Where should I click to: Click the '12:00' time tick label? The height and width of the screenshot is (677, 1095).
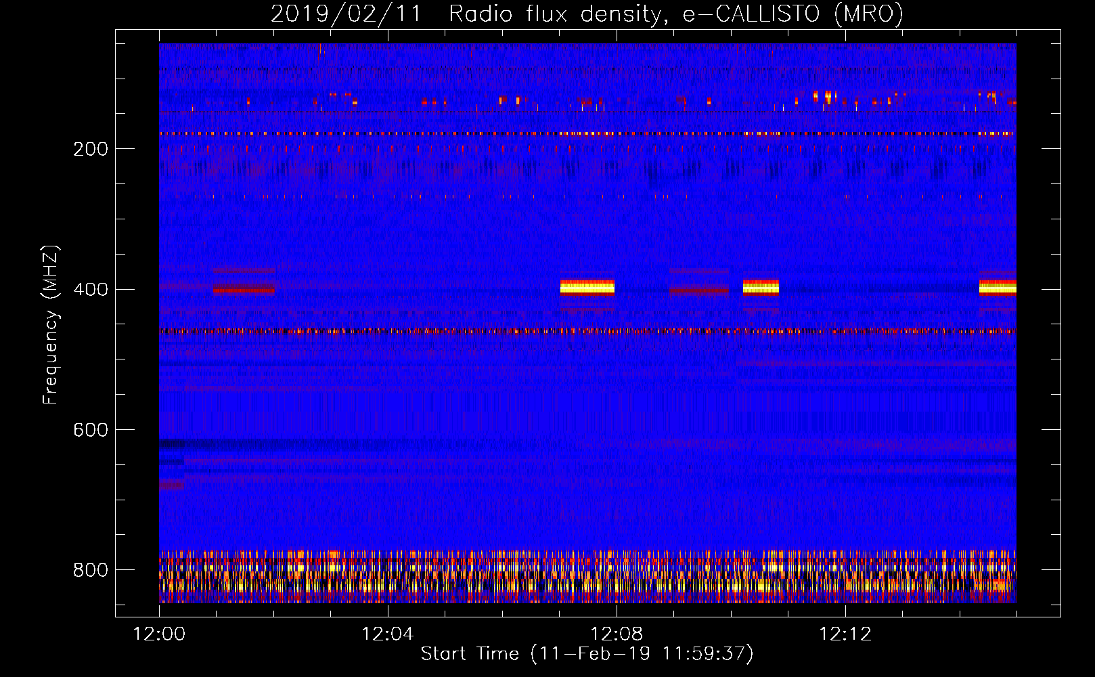pos(159,634)
